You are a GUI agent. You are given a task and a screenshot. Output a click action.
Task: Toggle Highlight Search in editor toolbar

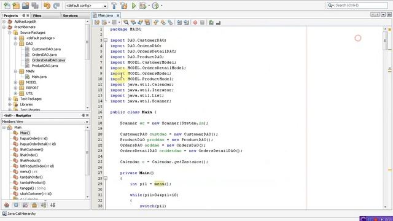point(147,23)
